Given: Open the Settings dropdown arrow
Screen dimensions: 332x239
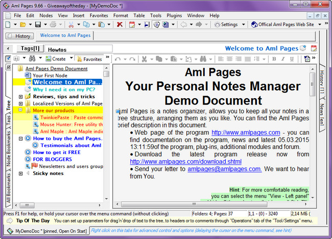Looking at the screenshot, I should 244,25.
